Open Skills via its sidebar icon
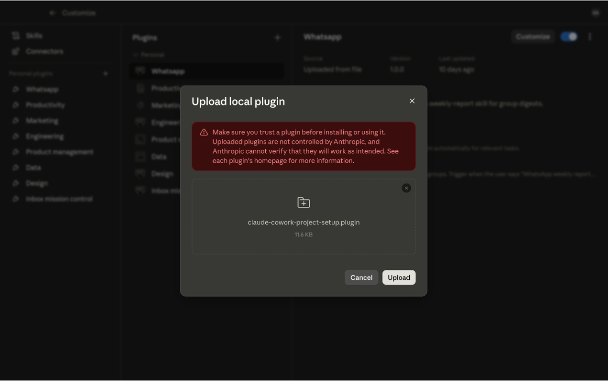The image size is (608, 381). point(16,36)
